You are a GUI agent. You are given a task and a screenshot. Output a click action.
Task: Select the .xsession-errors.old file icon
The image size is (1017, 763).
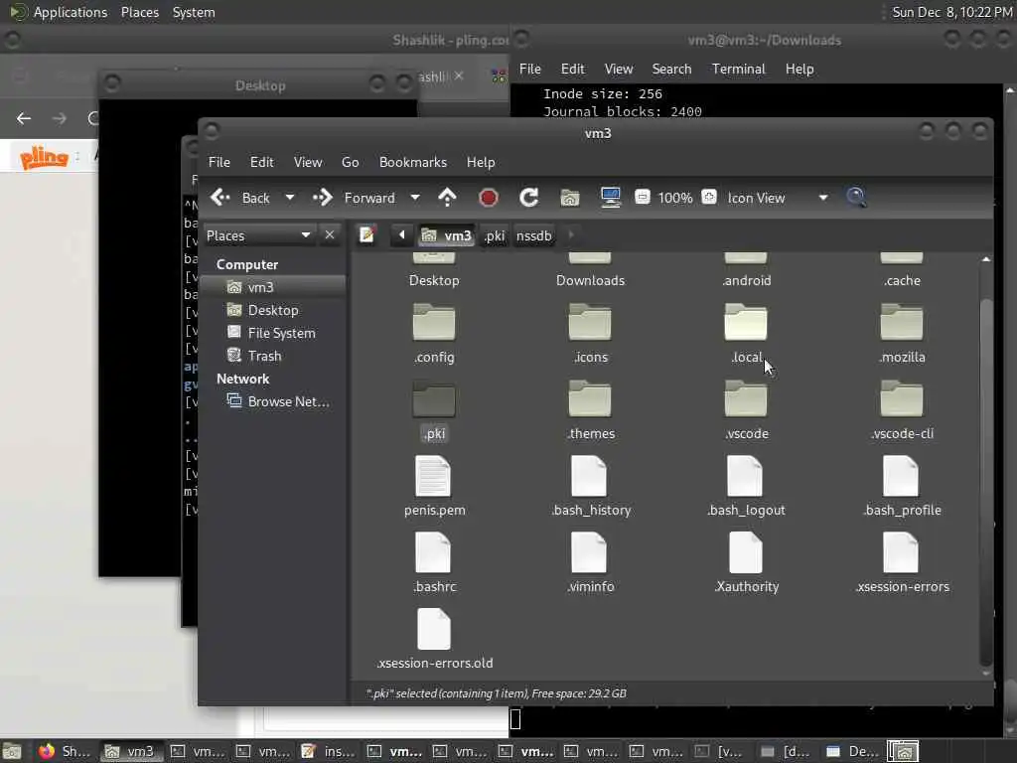point(433,629)
